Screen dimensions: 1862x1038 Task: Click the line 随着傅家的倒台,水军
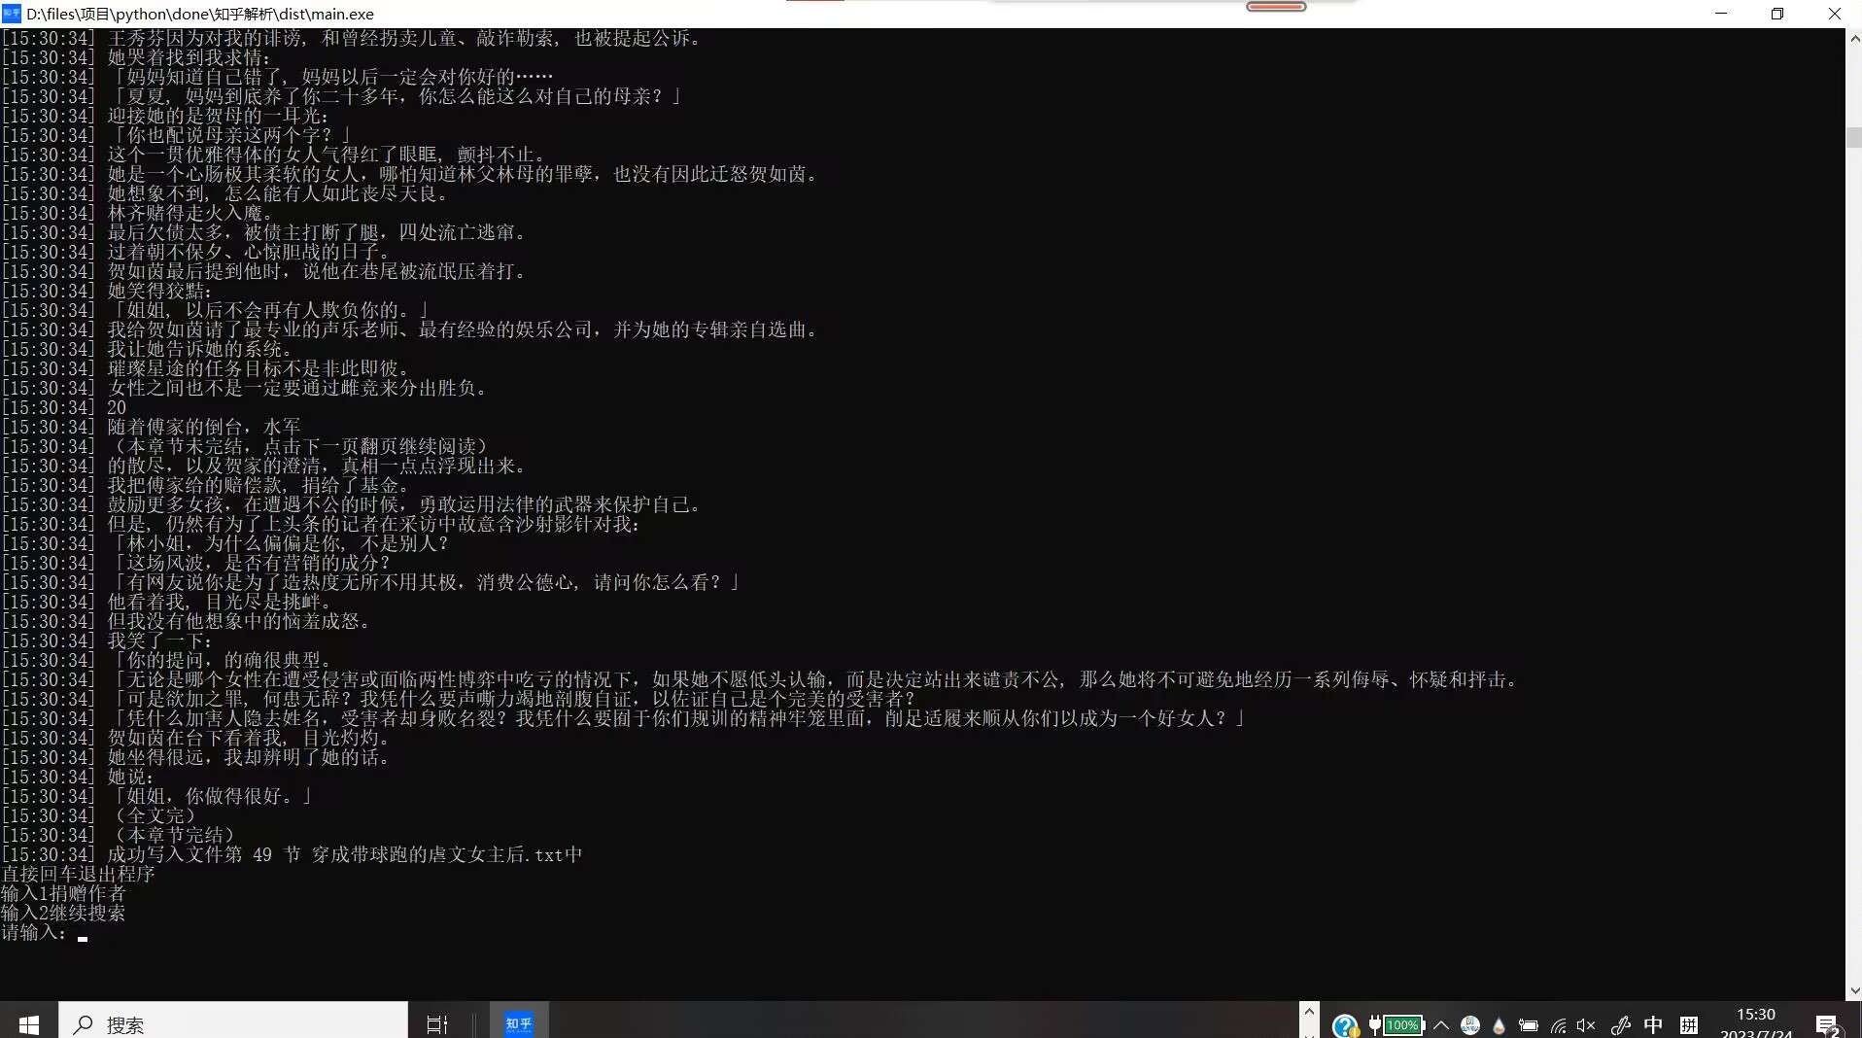tap(152, 427)
